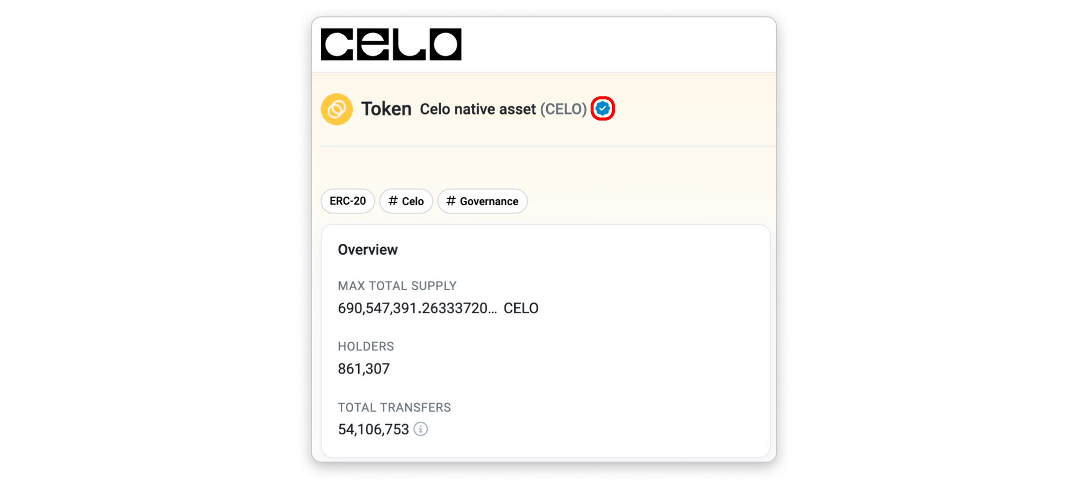Click the Overview heading
The width and height of the screenshot is (1087, 480).
click(367, 250)
